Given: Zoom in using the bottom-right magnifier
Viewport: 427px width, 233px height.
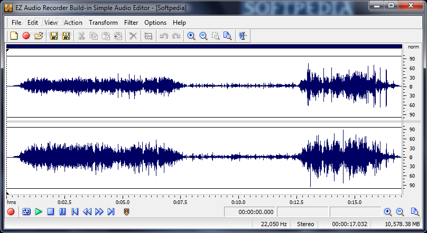Looking at the screenshot, I should point(388,212).
